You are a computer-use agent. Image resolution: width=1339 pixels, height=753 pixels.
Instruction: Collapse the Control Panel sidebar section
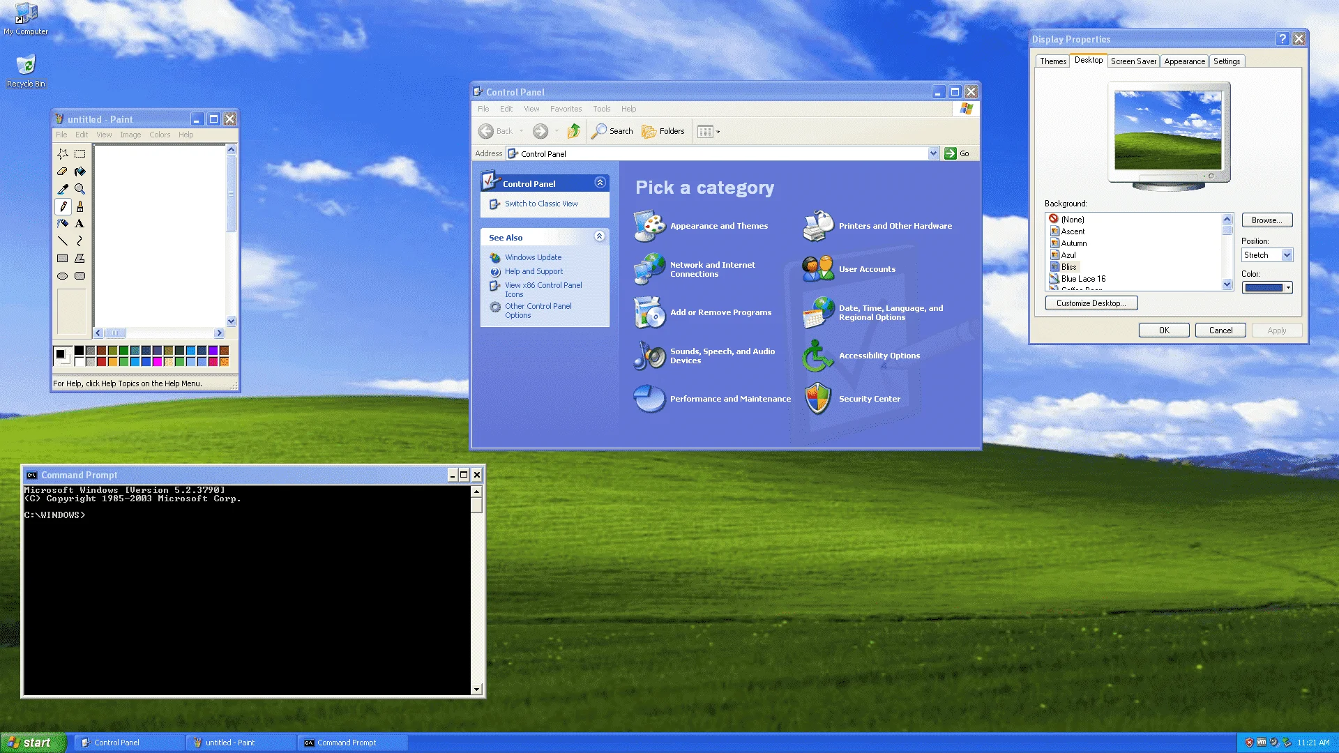pyautogui.click(x=600, y=183)
